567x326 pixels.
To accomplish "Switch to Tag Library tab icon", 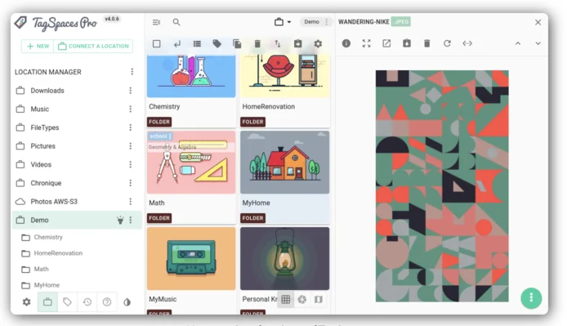I will pos(67,301).
